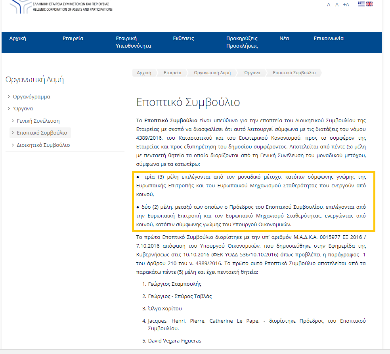
Task: Expand Οργανόγραμμα in the sidebar
Action: tap(31, 96)
